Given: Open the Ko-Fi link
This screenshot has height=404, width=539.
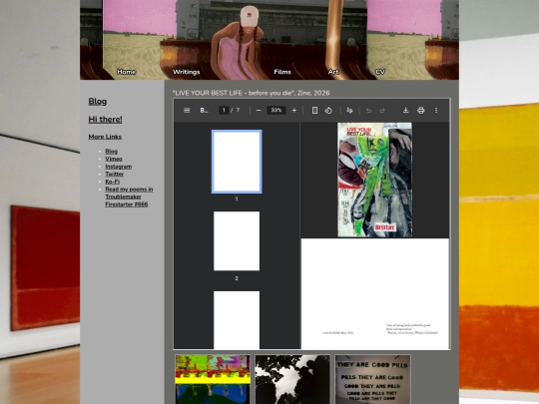Looking at the screenshot, I should coord(113,182).
